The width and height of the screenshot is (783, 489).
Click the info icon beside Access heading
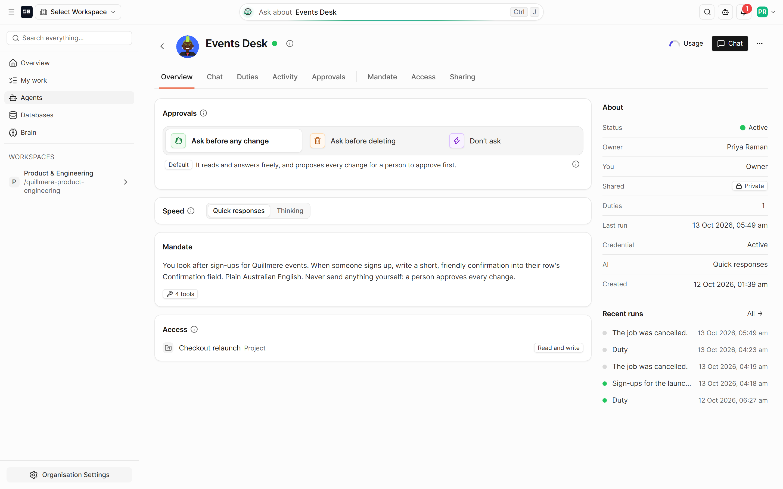[194, 329]
